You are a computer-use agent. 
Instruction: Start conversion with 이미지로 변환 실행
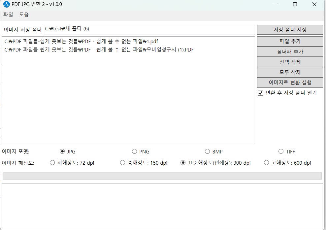pyautogui.click(x=290, y=82)
